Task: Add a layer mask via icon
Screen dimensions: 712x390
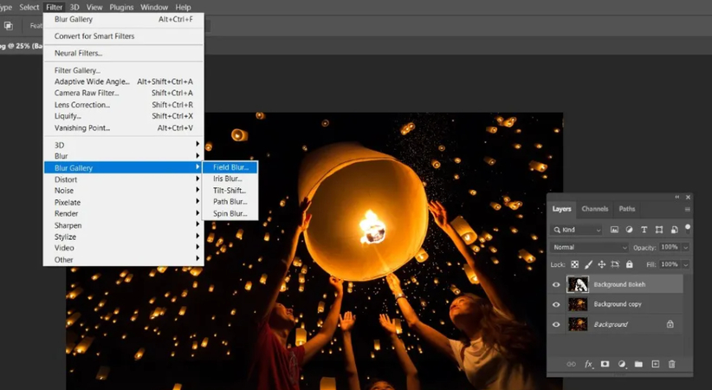Action: pos(605,364)
